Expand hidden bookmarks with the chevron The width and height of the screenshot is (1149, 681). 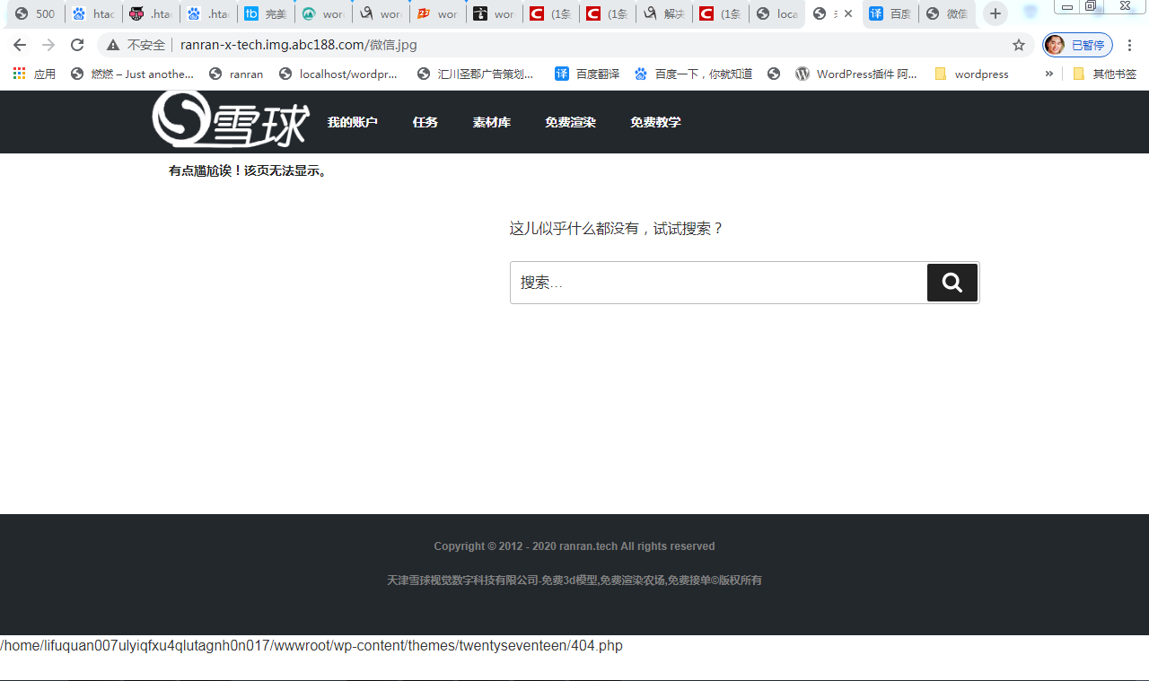pos(1048,74)
